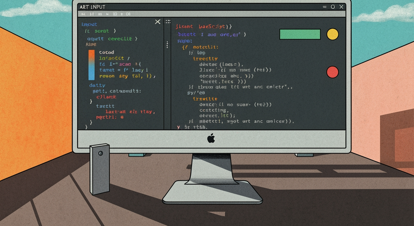Select the first orange 'treectty' line
The width and height of the screenshot is (414, 226).
click(x=205, y=59)
